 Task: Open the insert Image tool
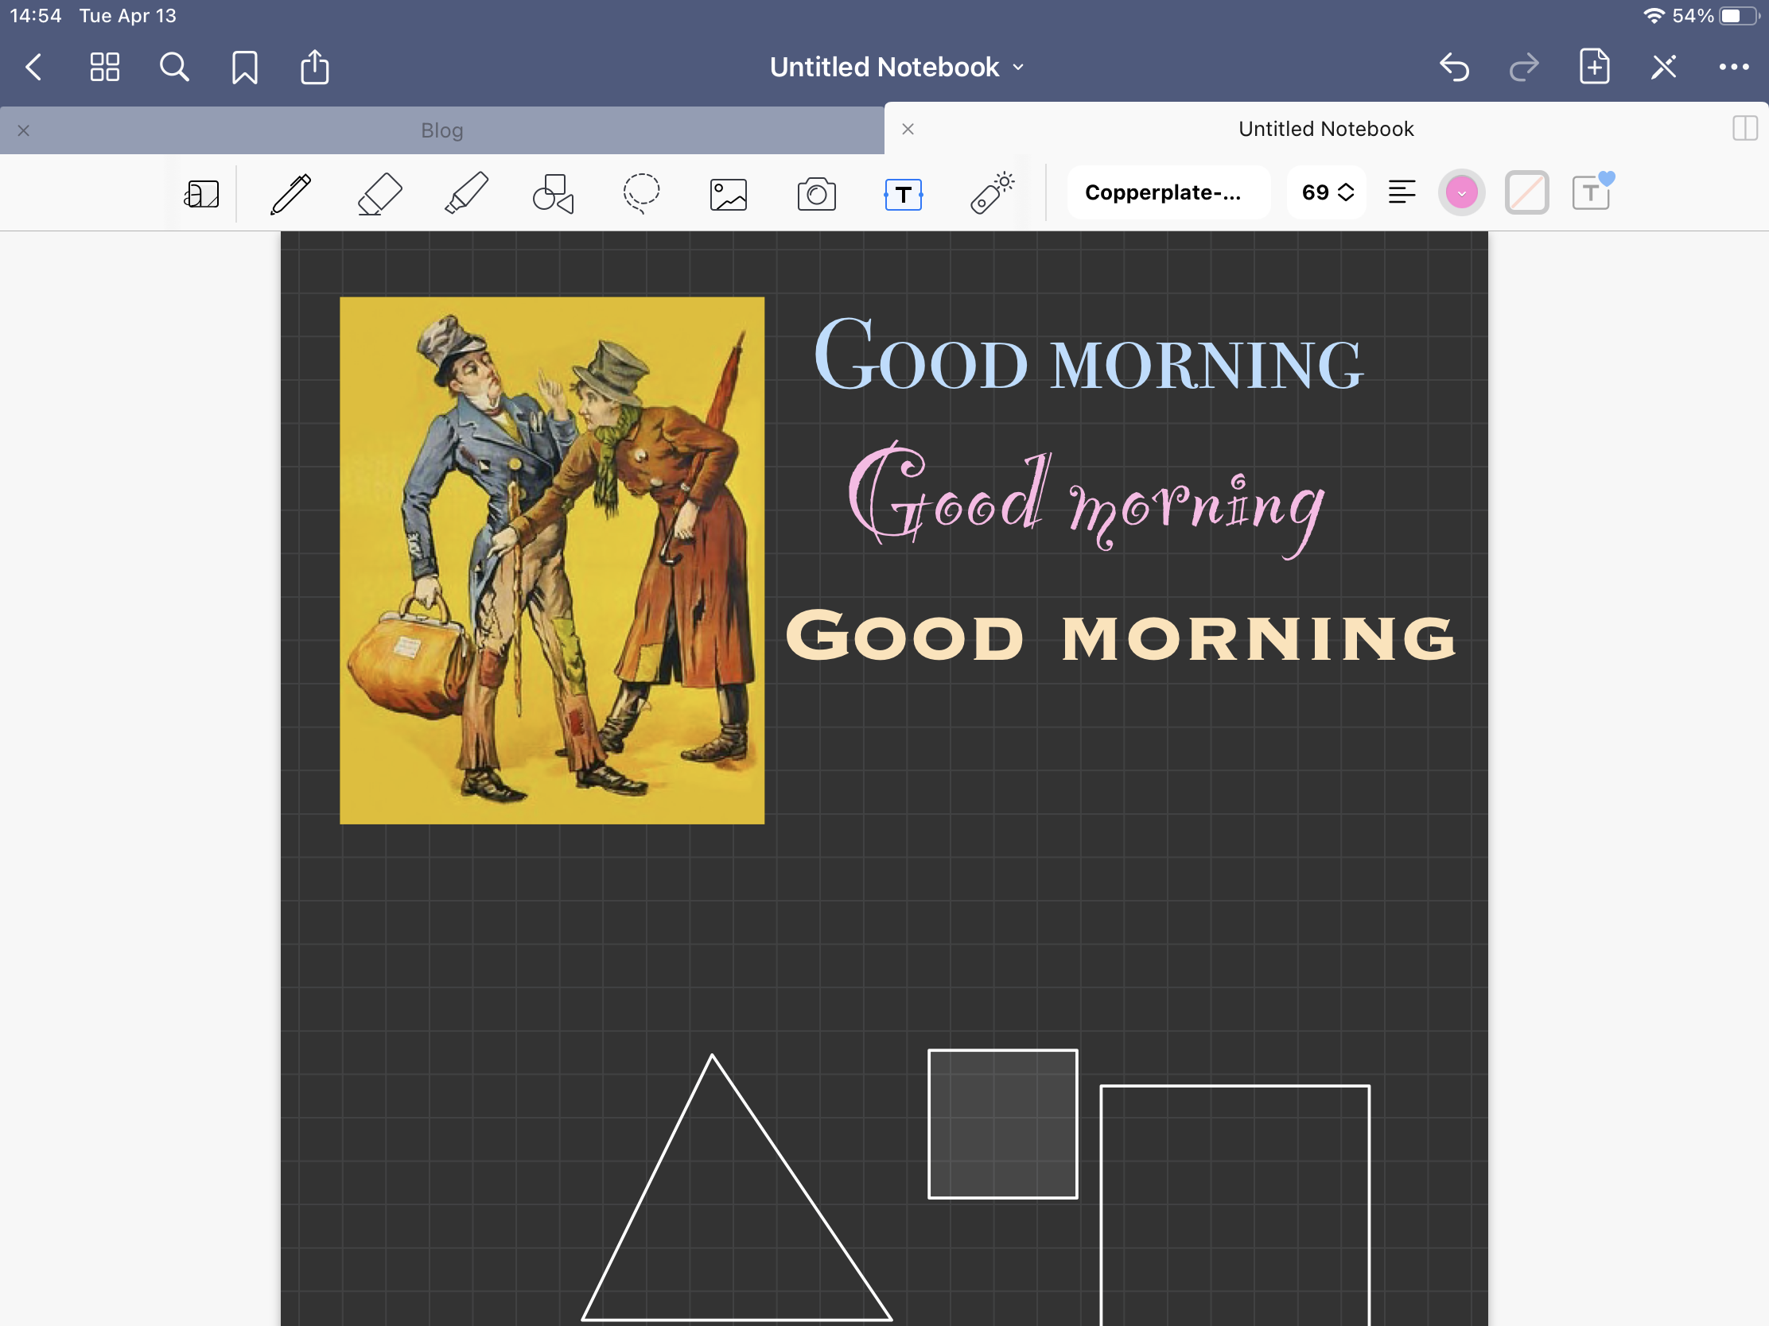(729, 193)
